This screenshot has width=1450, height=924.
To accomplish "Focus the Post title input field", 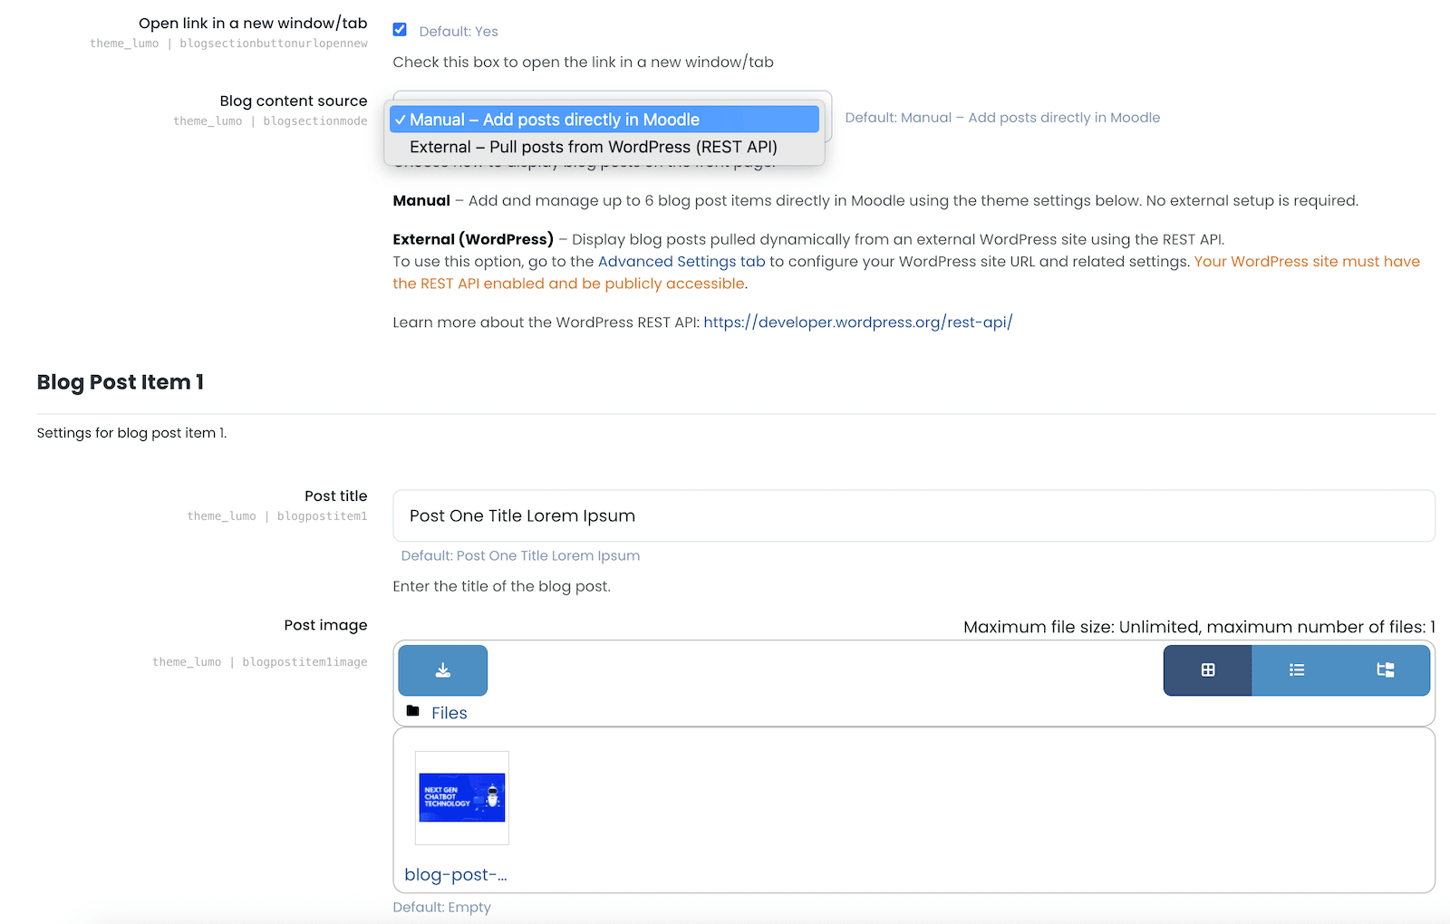I will [913, 516].
